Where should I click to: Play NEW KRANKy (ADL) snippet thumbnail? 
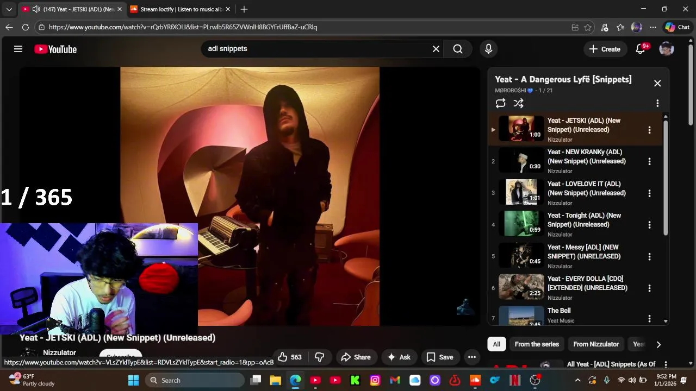[x=521, y=161]
